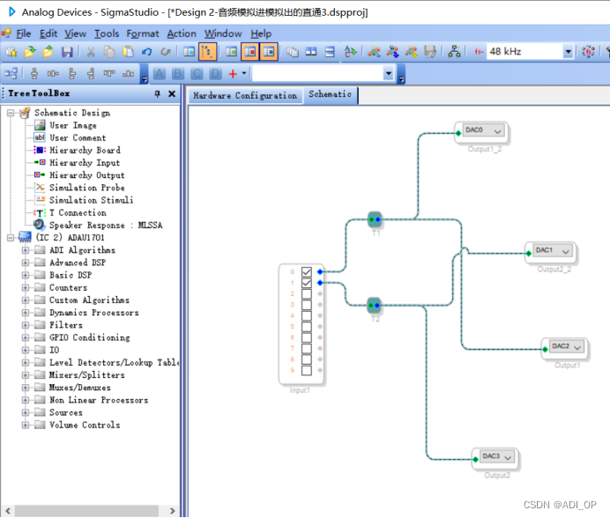Uncheck Input1 channel 1 checkbox

[307, 283]
